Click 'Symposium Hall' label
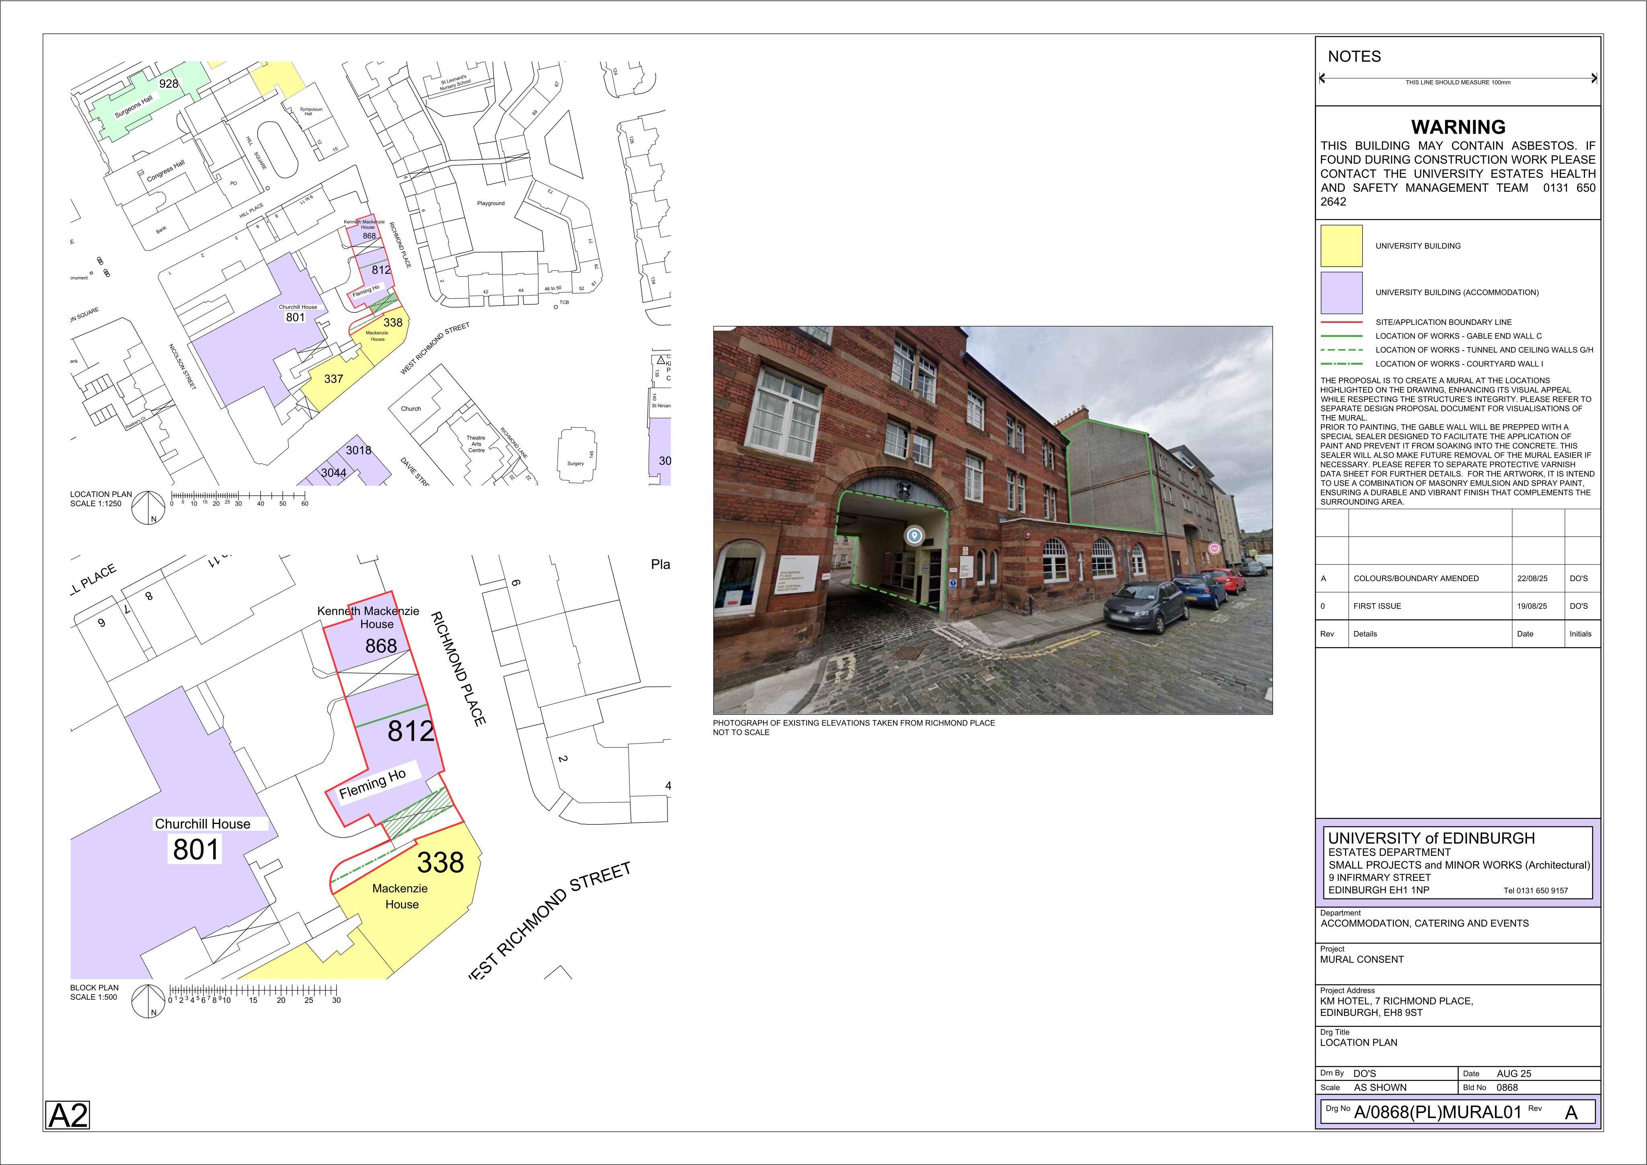The width and height of the screenshot is (1647, 1165). tap(311, 111)
